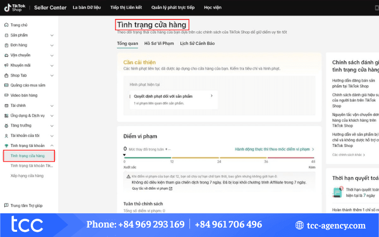Viewport: 379px width, 237px height.
Task: Click the violation points progress bar marker
Action: point(125,155)
